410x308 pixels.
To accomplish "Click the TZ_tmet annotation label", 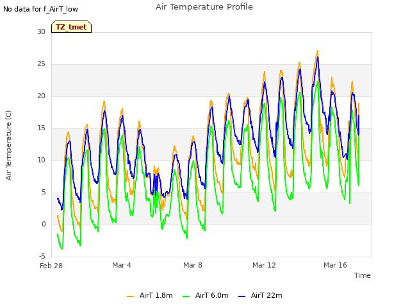I will coord(71,27).
